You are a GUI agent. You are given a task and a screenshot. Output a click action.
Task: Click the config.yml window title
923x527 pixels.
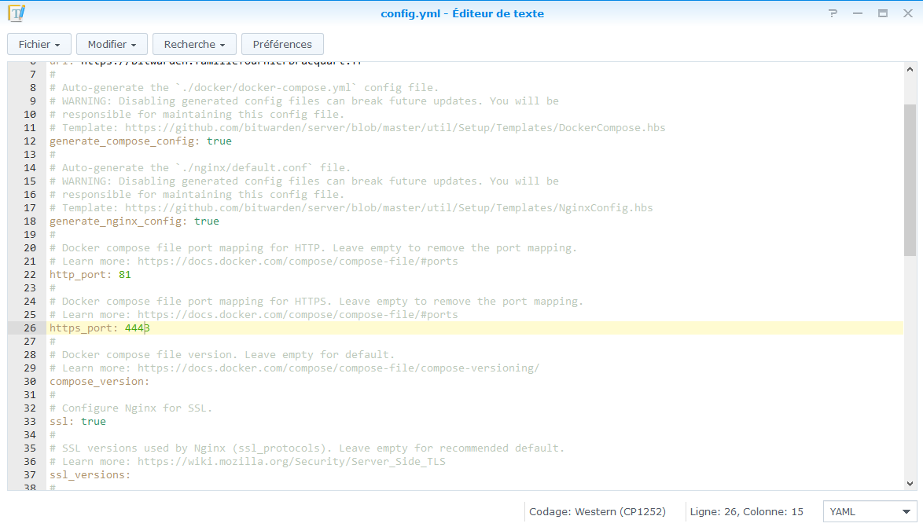point(462,13)
